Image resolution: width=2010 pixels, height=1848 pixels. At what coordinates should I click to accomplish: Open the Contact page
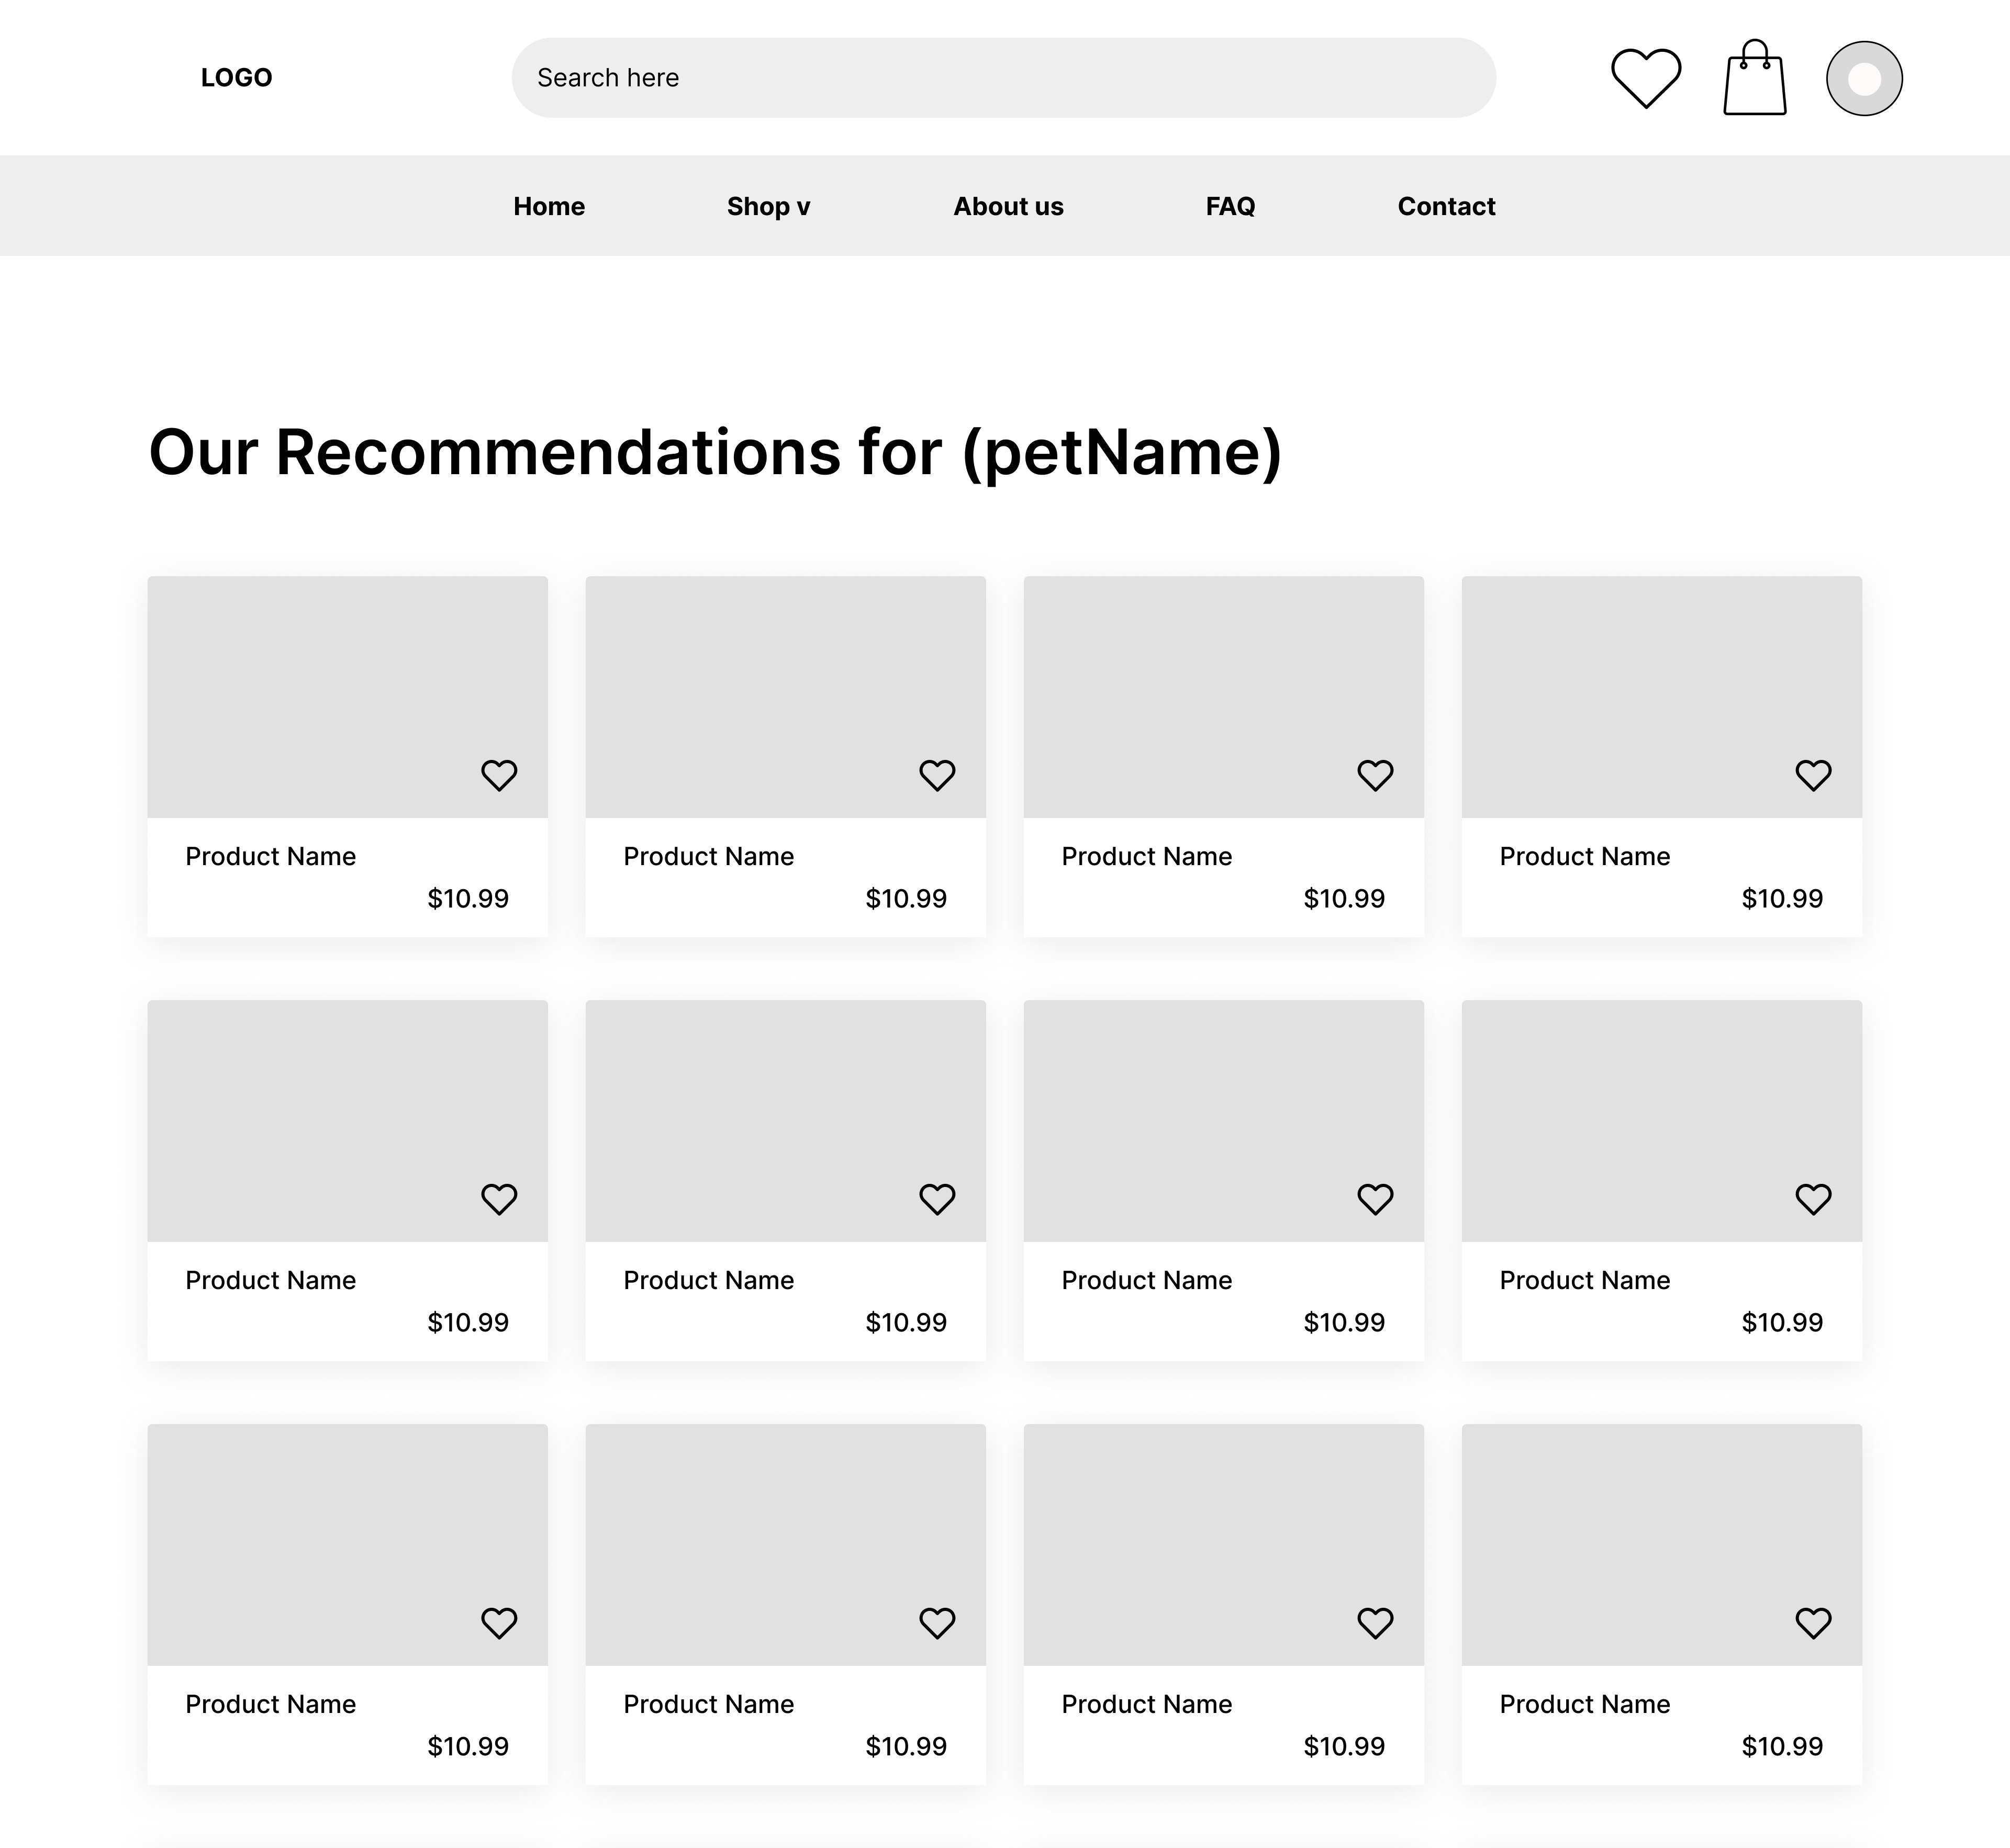click(1446, 206)
